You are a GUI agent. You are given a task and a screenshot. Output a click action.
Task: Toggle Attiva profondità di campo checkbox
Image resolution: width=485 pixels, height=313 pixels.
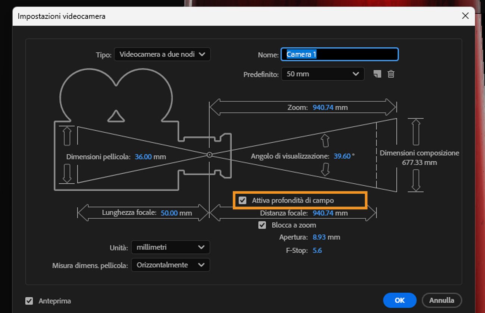click(243, 200)
